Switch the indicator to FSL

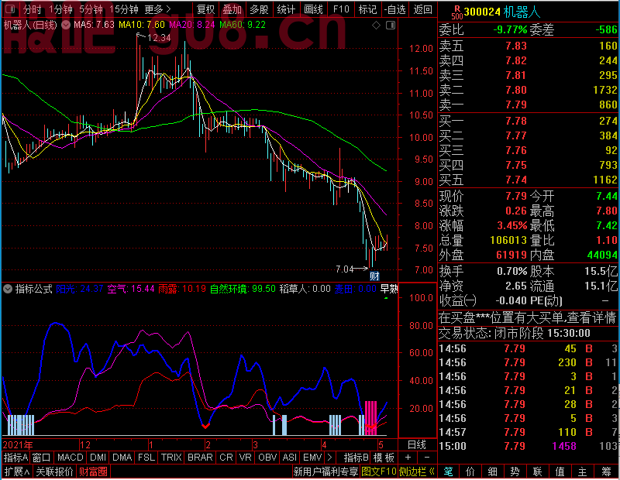click(146, 458)
